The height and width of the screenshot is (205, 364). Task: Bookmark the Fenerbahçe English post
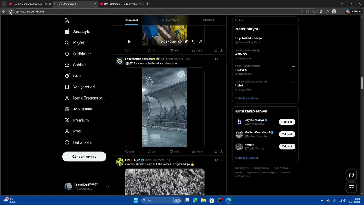(216, 152)
